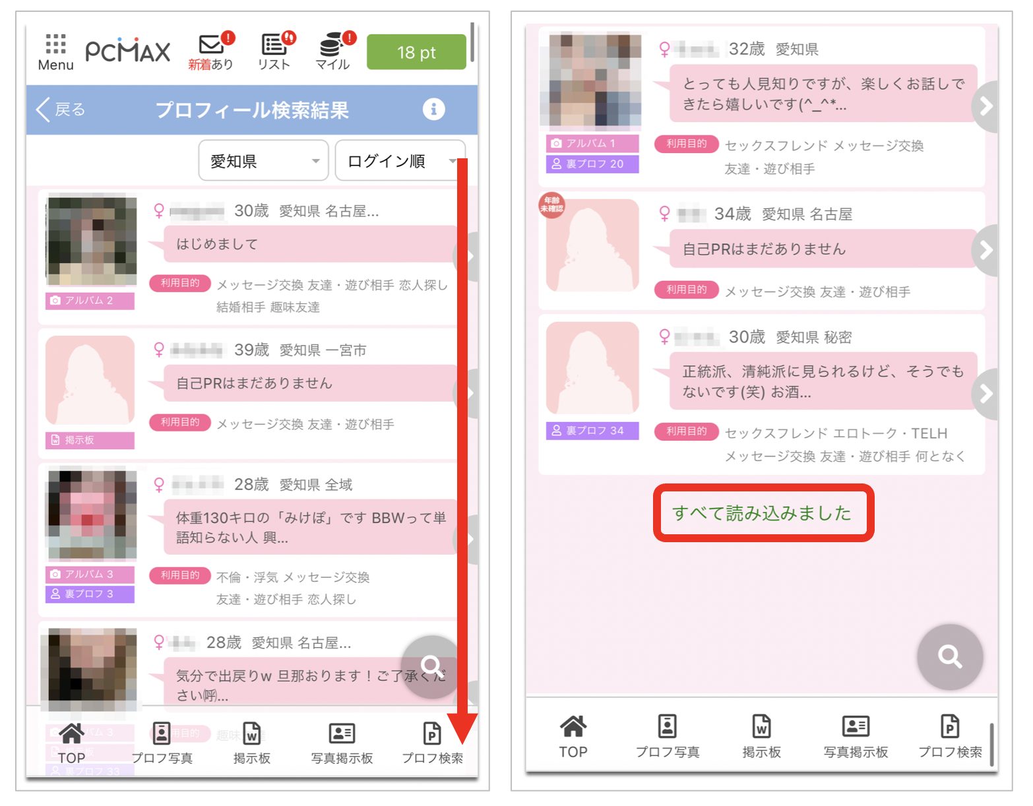This screenshot has width=1033, height=806.
Task: Tap the right panel's floating search button
Action: click(x=949, y=656)
